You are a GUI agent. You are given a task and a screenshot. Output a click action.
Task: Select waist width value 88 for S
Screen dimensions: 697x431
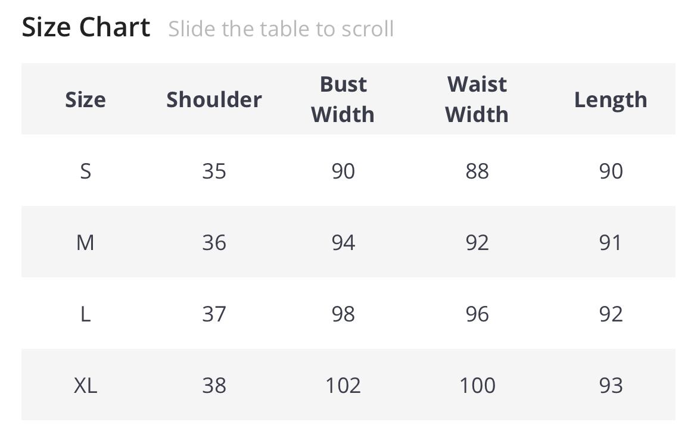[x=477, y=171]
